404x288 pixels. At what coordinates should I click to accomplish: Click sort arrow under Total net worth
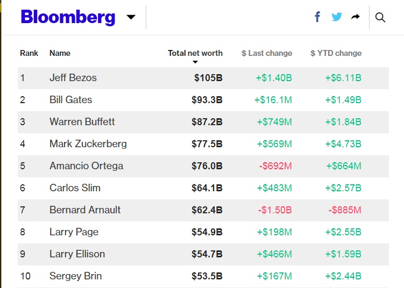coord(195,62)
